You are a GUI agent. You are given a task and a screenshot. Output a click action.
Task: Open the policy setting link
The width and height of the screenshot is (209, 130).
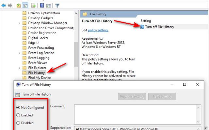98,30
